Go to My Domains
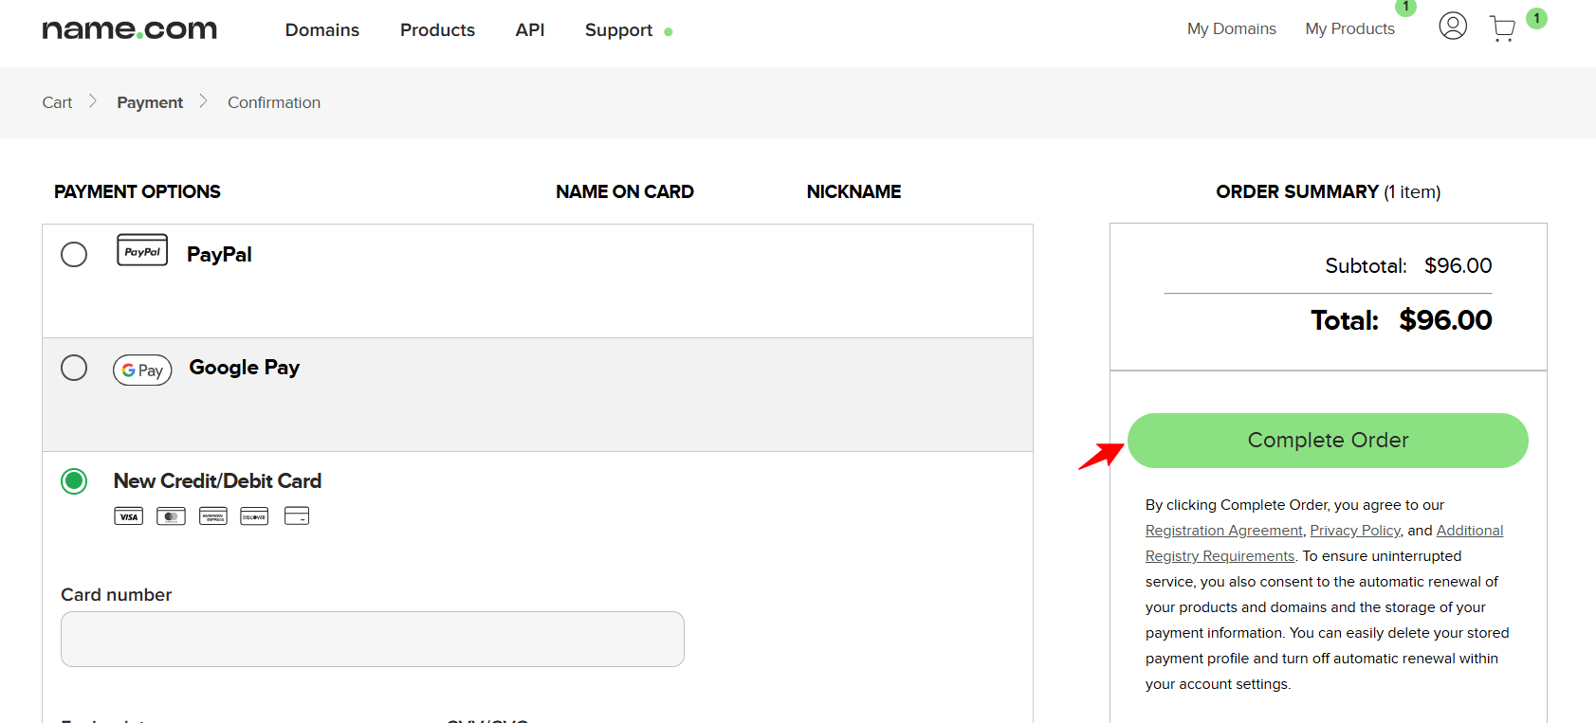 pos(1232,28)
